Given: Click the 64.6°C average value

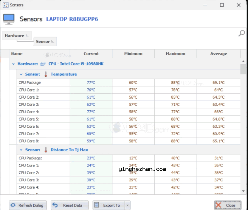Looking at the screenshot, I should tap(219, 119).
